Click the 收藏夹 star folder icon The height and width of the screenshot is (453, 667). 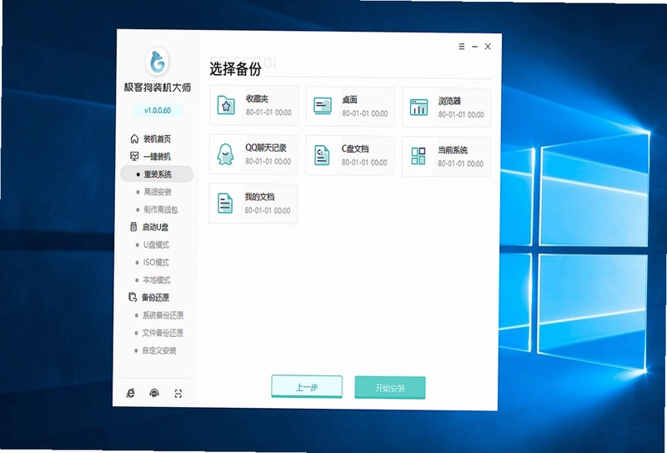pos(226,105)
